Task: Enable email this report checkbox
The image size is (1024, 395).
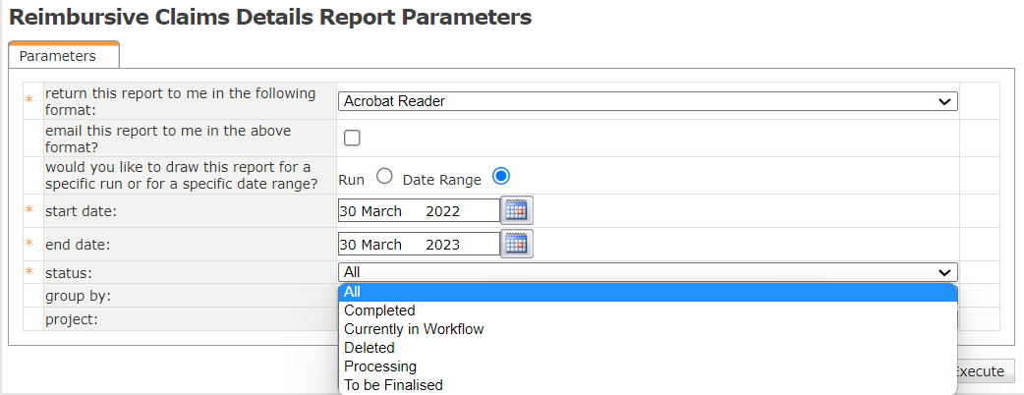Action: coord(352,138)
